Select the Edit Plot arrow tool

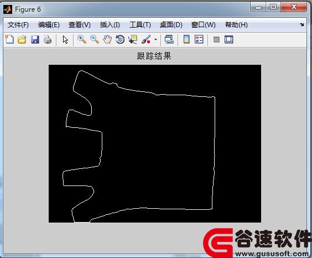click(65, 39)
